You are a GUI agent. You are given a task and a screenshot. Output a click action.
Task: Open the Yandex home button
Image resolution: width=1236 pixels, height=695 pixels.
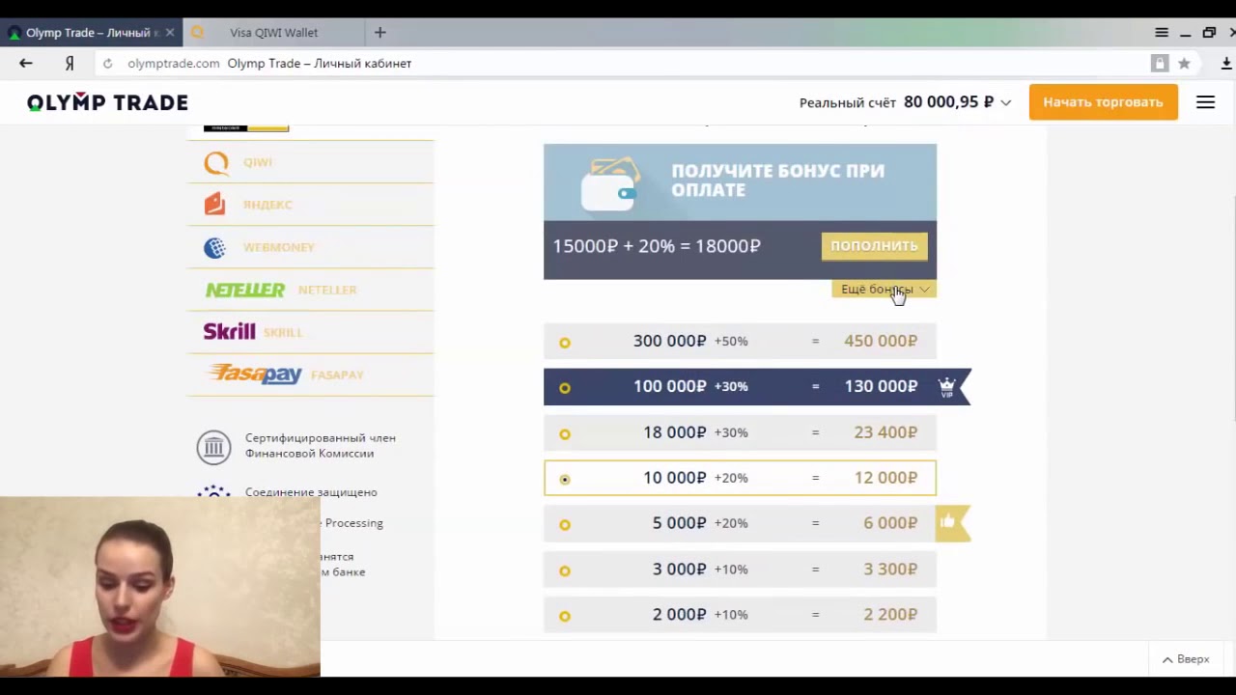pyautogui.click(x=70, y=63)
